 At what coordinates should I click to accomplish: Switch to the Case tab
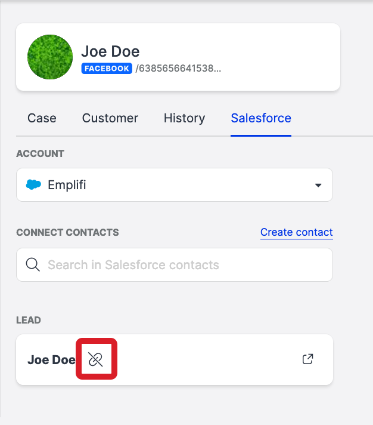pos(42,118)
